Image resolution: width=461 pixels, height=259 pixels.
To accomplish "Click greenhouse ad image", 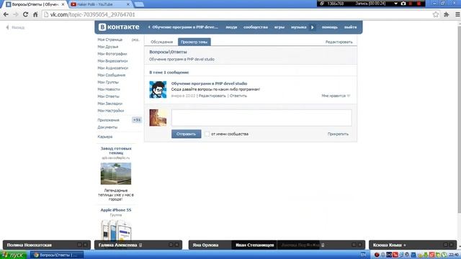I will point(116,173).
